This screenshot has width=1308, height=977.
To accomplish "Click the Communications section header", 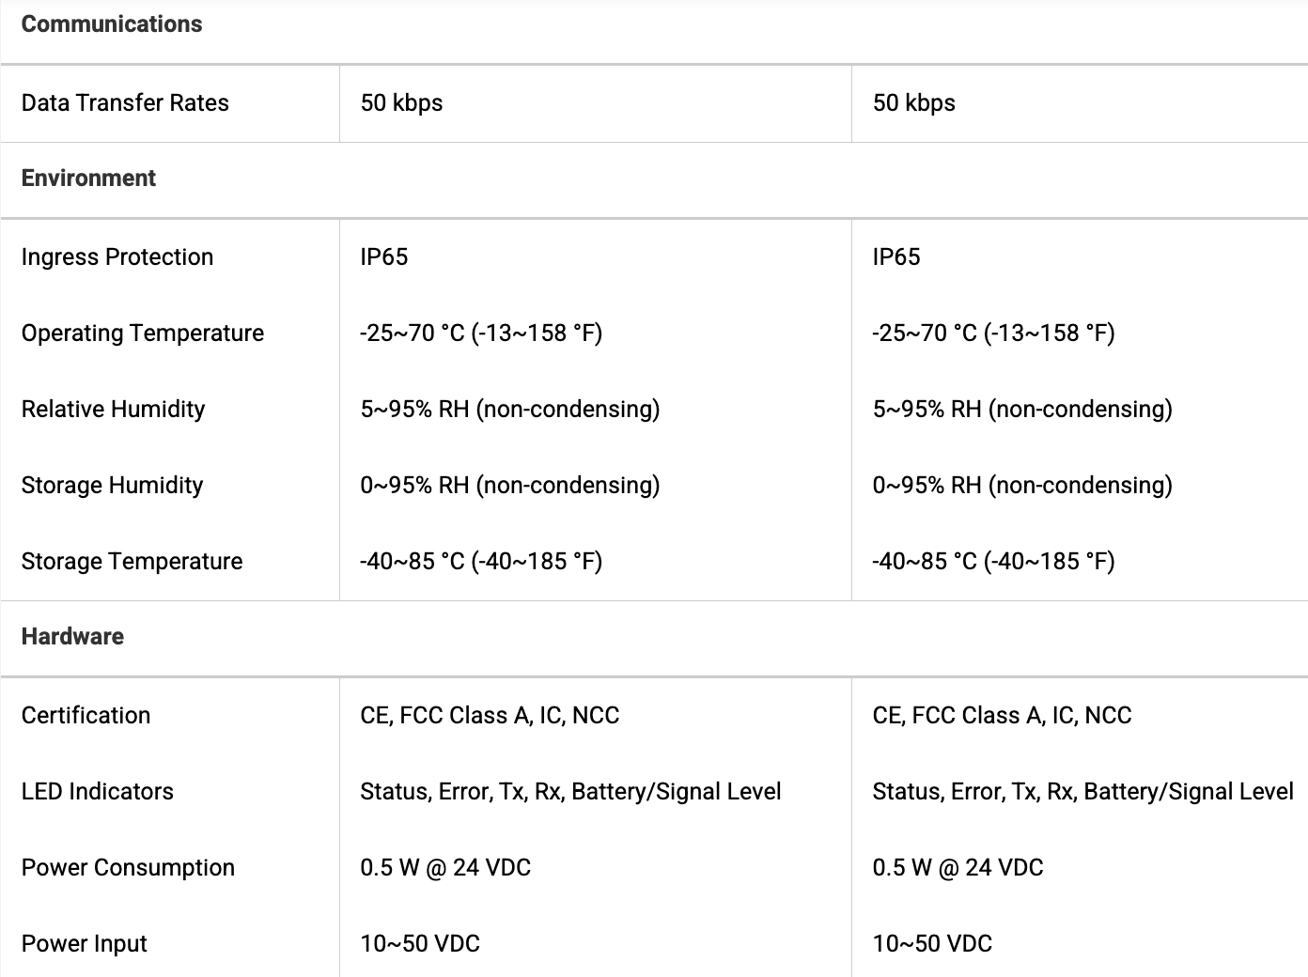I will pos(112,24).
